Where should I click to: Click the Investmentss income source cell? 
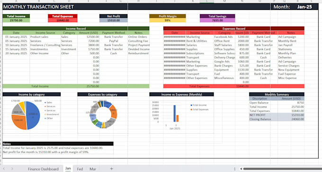click(45, 49)
